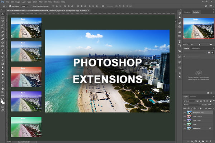
Task: Toggle Quick Mask mode in toolbar
Action: click(3, 107)
